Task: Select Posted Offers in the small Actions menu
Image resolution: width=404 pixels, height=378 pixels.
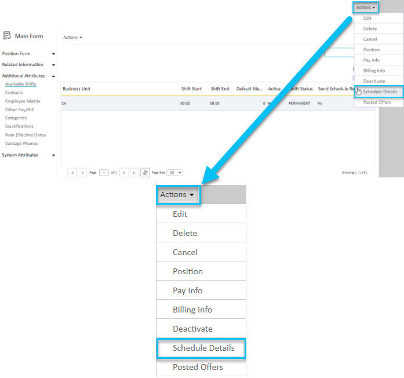Action: click(378, 102)
